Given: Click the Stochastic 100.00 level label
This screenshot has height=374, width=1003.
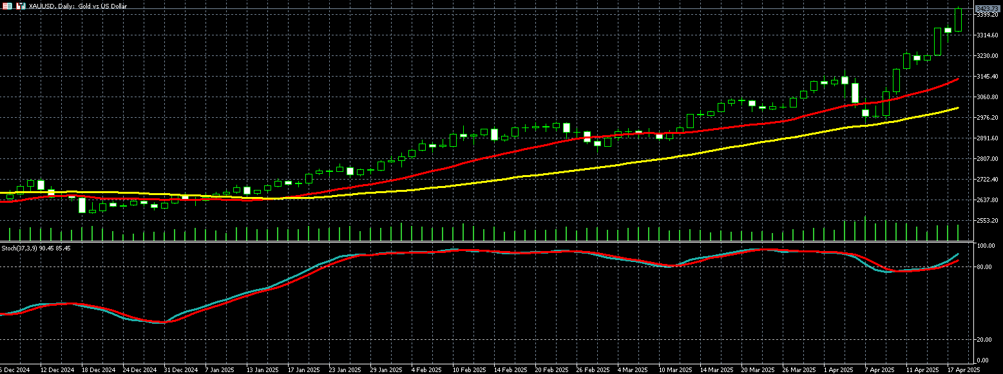Looking at the screenshot, I should click(986, 247).
